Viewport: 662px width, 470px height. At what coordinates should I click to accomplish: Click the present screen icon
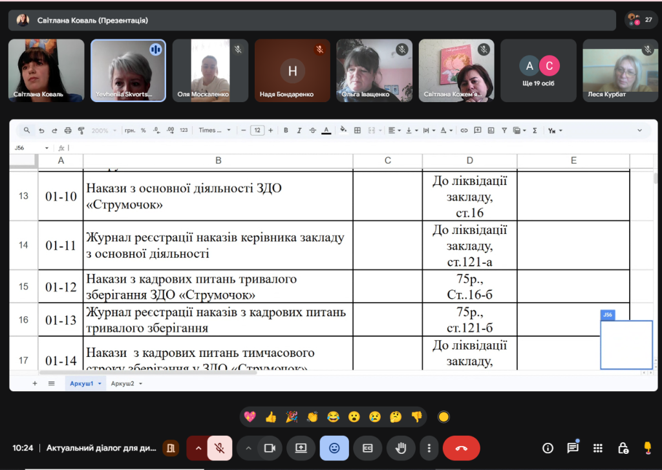[301, 448]
